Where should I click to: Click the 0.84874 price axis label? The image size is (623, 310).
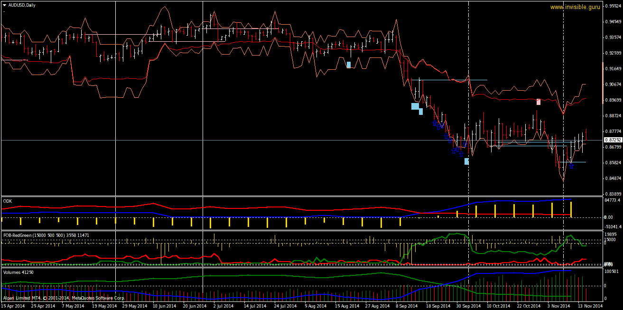pyautogui.click(x=613, y=178)
